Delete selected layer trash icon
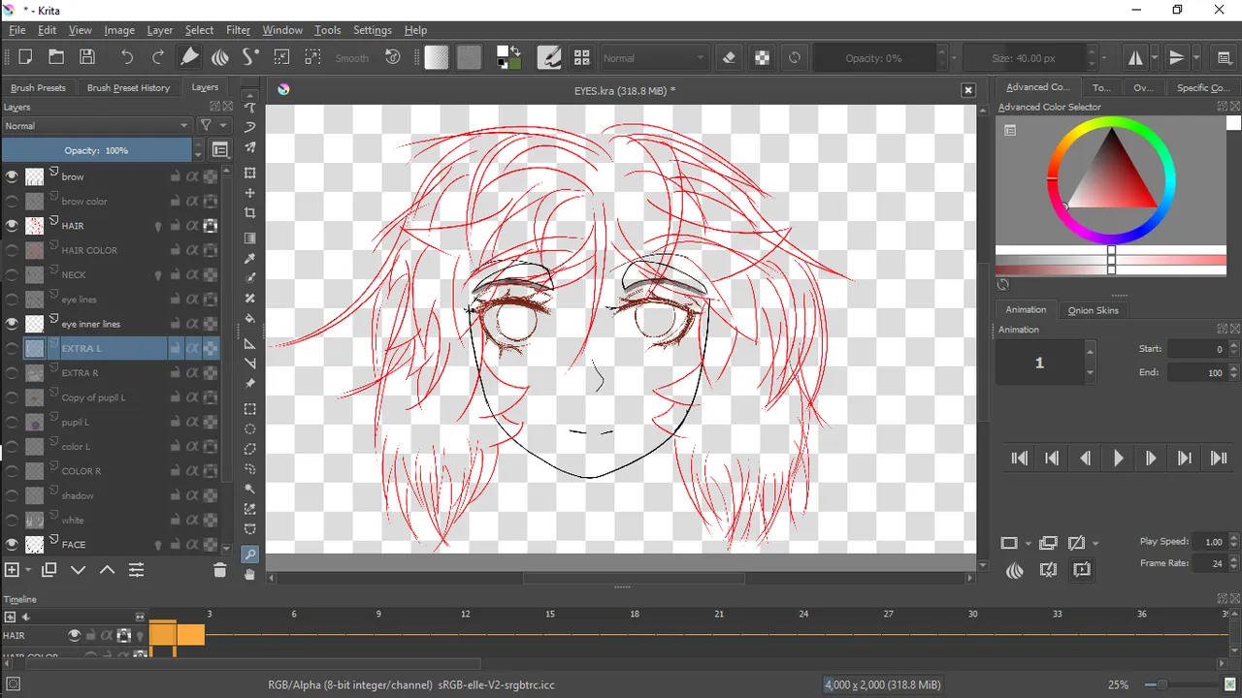 click(x=219, y=570)
